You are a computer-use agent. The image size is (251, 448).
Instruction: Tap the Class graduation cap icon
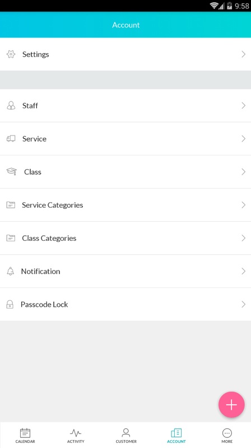11,171
